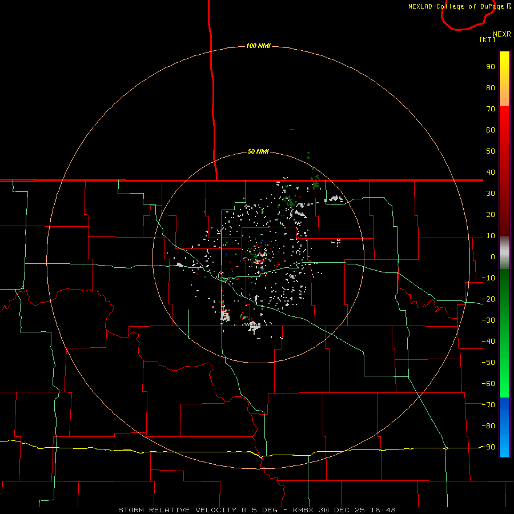This screenshot has height=514, width=514.
Task: Click the "50" value on velocity scale
Action: pyautogui.click(x=491, y=151)
